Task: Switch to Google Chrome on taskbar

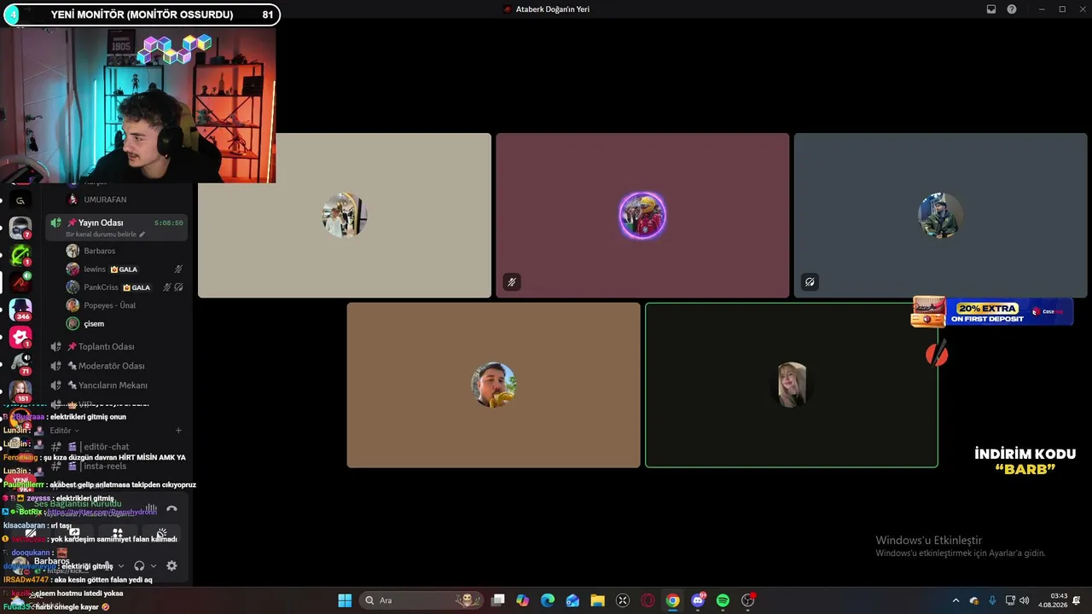Action: click(673, 600)
